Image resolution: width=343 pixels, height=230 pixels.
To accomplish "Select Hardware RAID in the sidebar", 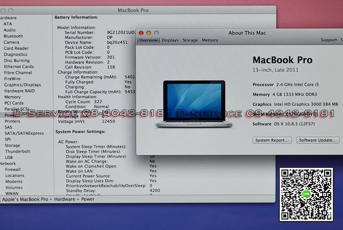I will point(19,91).
